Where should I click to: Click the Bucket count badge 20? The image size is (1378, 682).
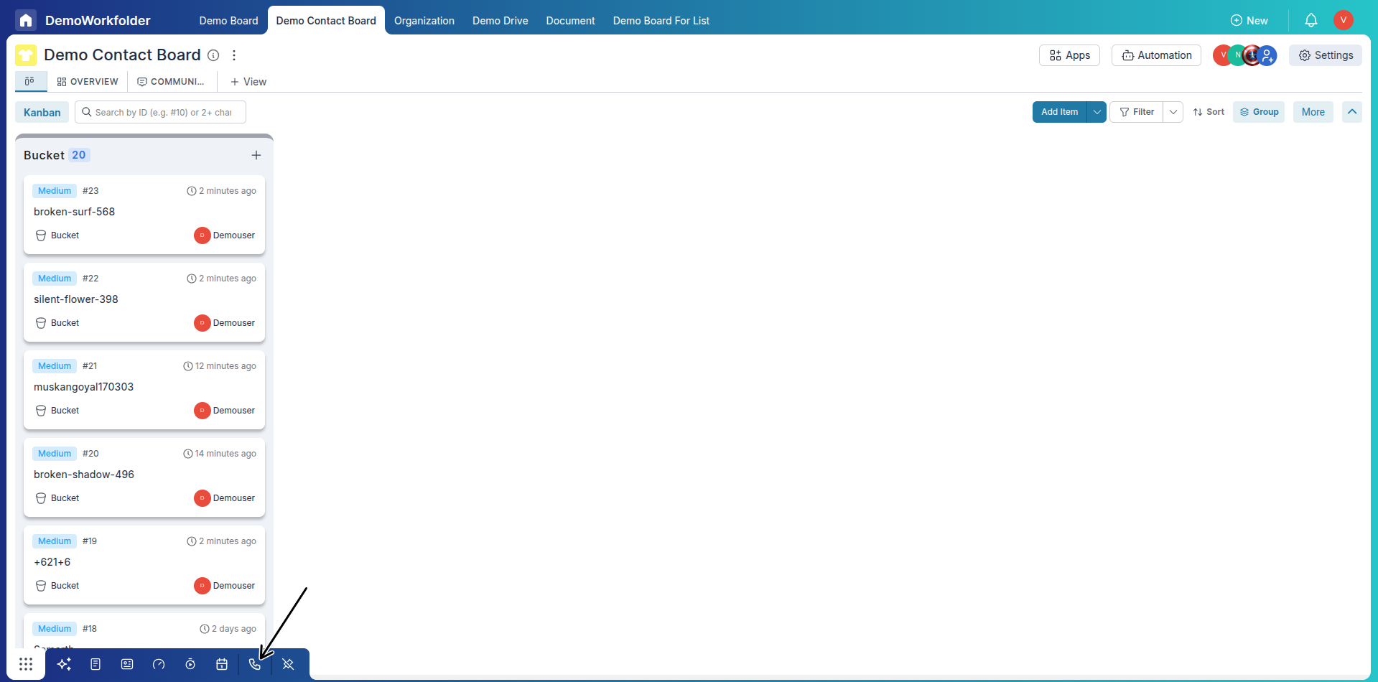[79, 155]
